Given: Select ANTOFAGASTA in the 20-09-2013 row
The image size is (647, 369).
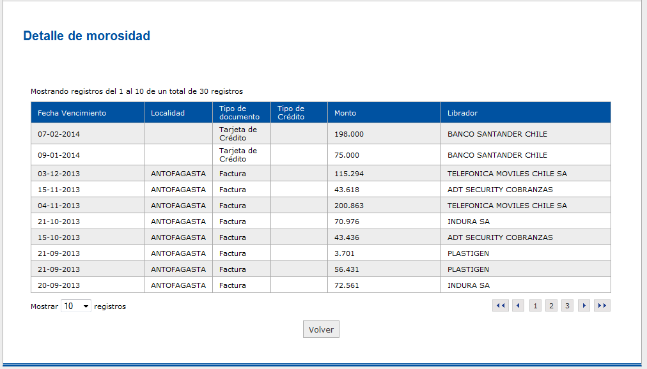Looking at the screenshot, I should tap(178, 285).
